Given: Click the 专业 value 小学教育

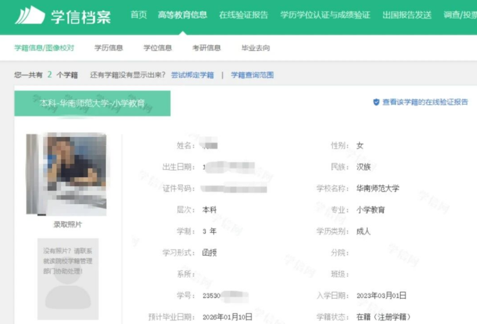Looking at the screenshot, I should pyautogui.click(x=371, y=210).
